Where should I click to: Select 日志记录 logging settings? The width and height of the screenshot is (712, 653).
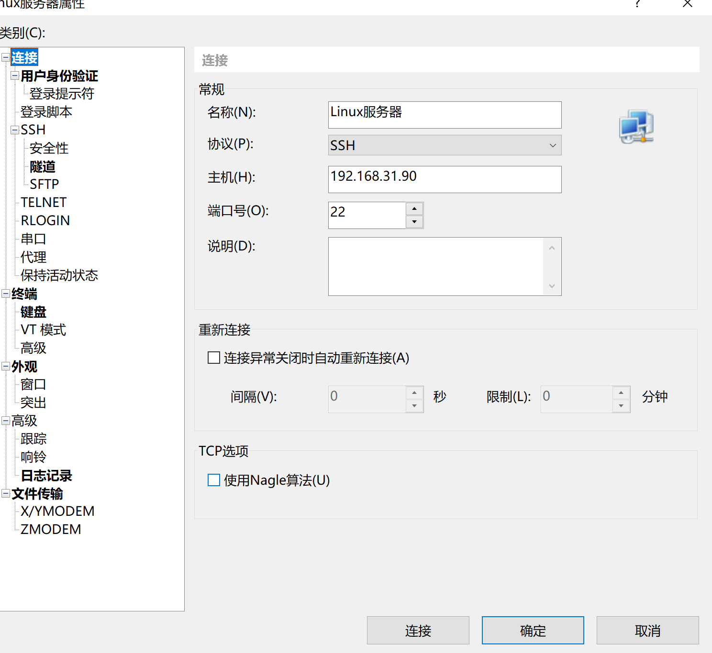[x=46, y=476]
